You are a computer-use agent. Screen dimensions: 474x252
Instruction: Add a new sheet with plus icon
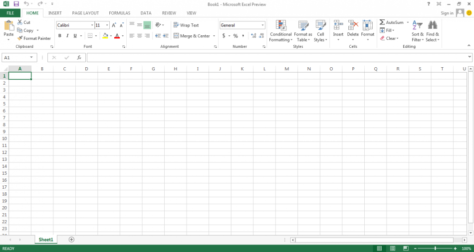pos(71,240)
